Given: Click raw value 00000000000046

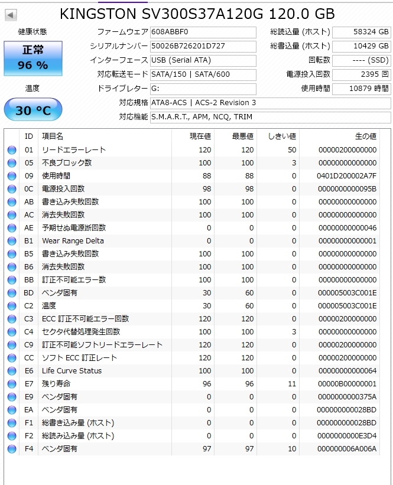Looking at the screenshot, I should tap(347, 228).
